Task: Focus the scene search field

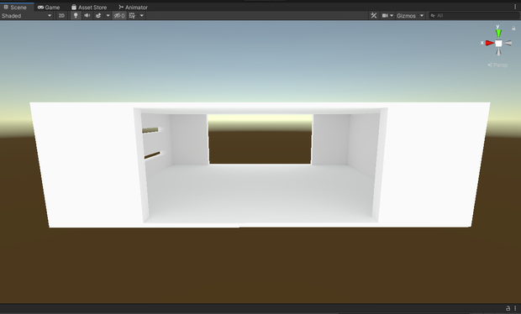Action: pos(473,16)
